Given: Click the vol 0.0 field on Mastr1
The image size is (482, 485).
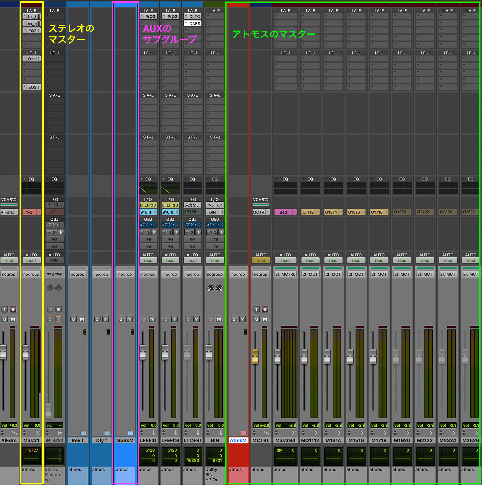Looking at the screenshot, I should (31, 425).
